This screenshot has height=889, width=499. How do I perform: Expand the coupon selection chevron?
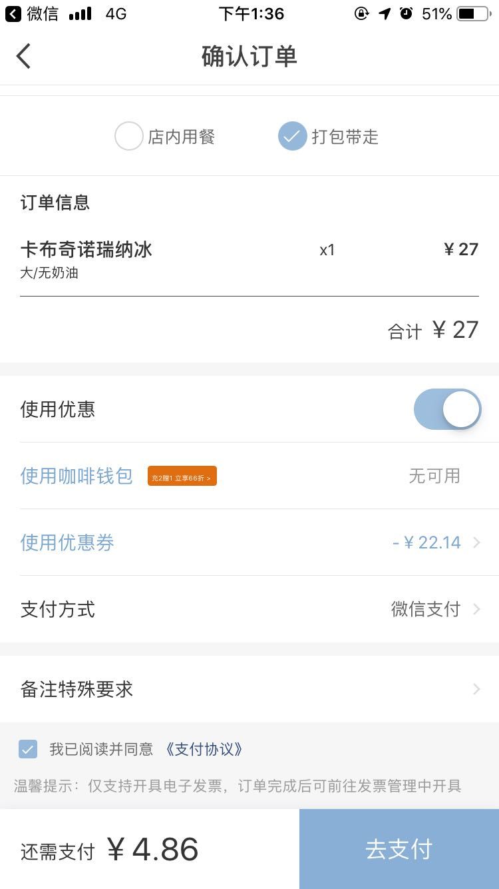476,542
